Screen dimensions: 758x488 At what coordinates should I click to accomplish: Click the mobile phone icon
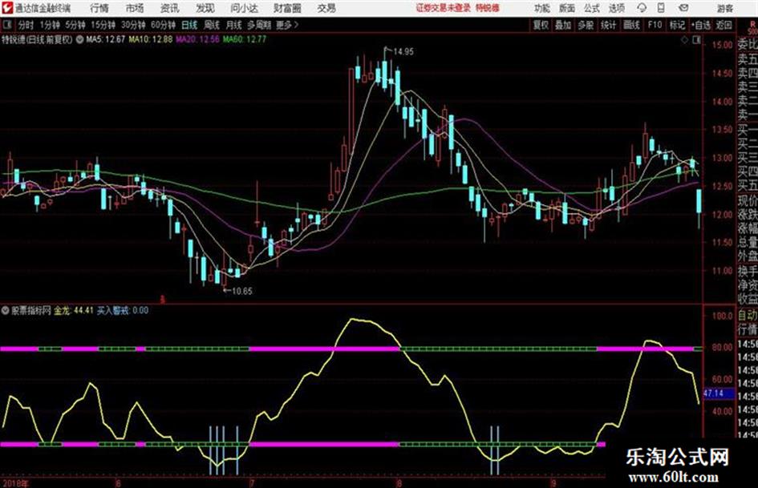(661, 8)
